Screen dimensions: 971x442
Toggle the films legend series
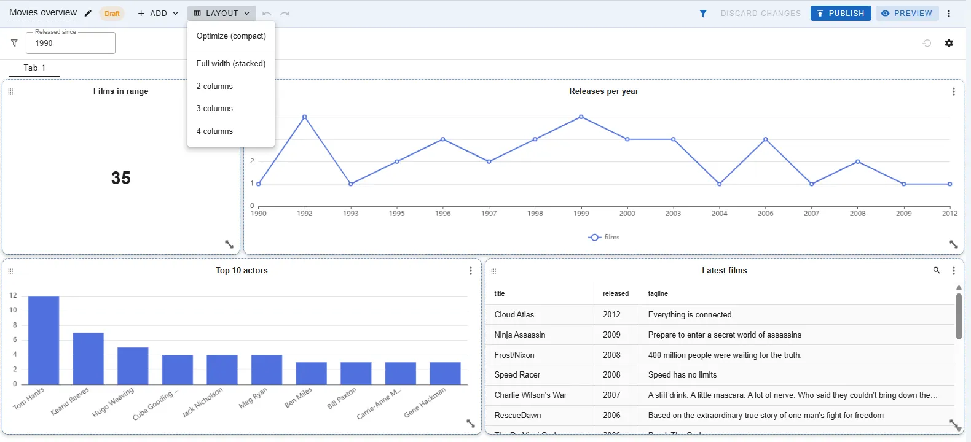point(603,237)
